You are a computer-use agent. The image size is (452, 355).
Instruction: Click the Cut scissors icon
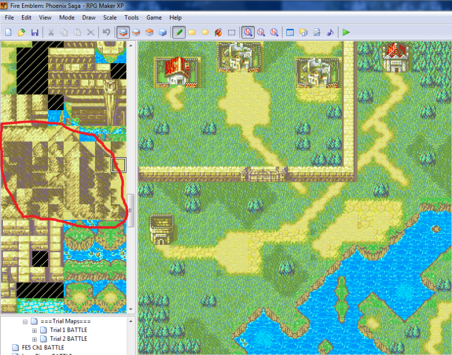51,32
